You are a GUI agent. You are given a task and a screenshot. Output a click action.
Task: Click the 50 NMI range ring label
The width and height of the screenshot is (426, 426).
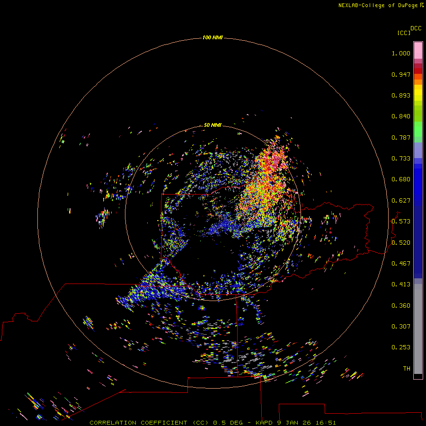213,125
